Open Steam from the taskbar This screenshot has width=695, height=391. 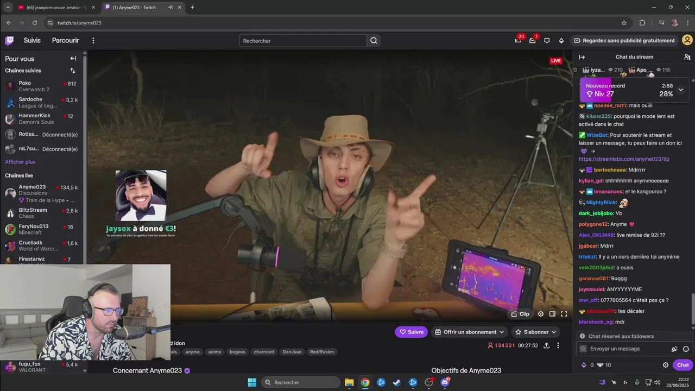pos(397,382)
